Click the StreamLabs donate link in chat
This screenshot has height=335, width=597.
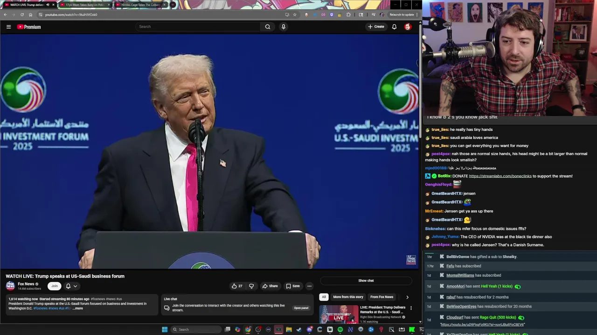click(x=500, y=176)
